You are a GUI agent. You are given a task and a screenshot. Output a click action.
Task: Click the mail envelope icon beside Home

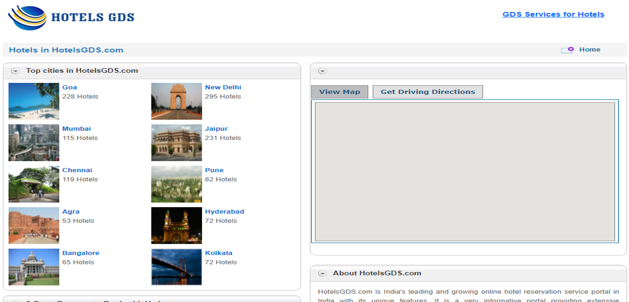tap(567, 50)
